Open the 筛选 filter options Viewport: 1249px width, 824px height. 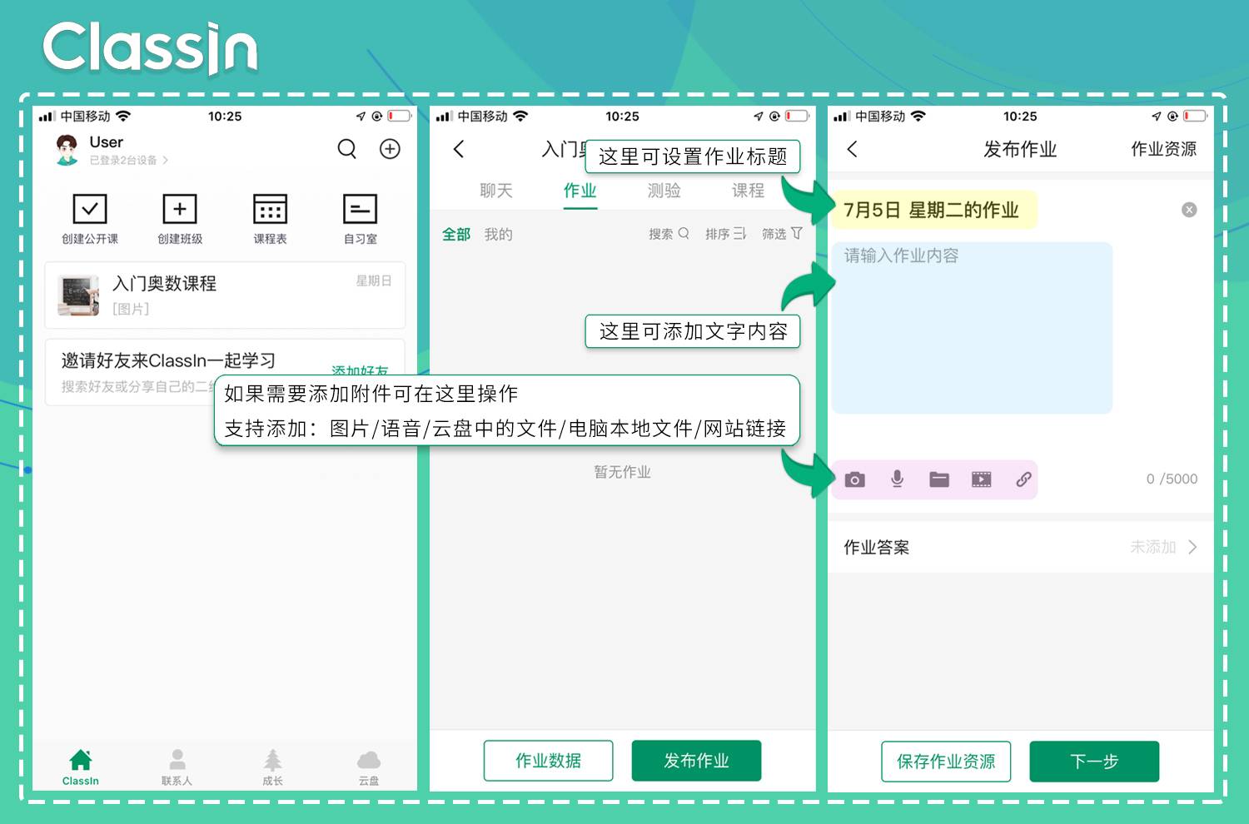[782, 234]
